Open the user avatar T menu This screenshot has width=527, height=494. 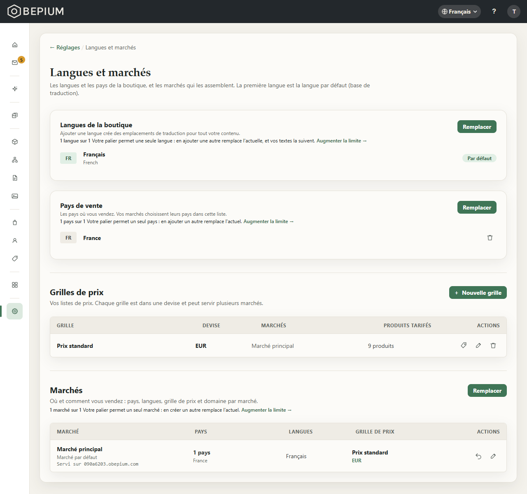click(x=514, y=12)
